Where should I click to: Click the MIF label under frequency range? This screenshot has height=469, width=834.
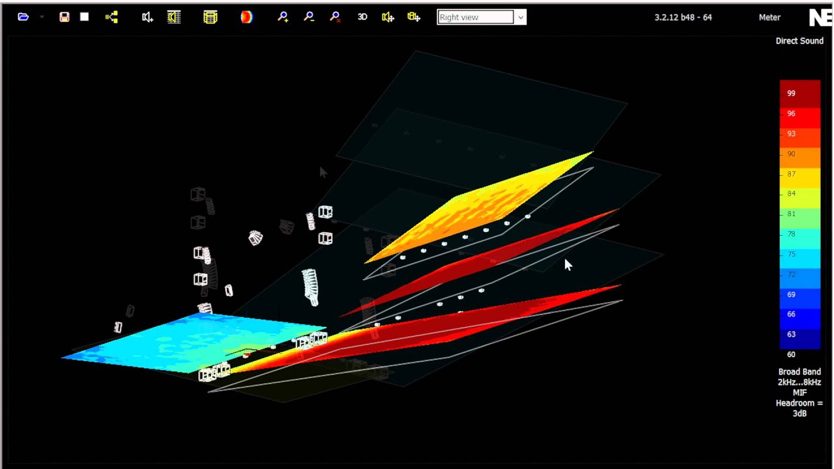799,393
